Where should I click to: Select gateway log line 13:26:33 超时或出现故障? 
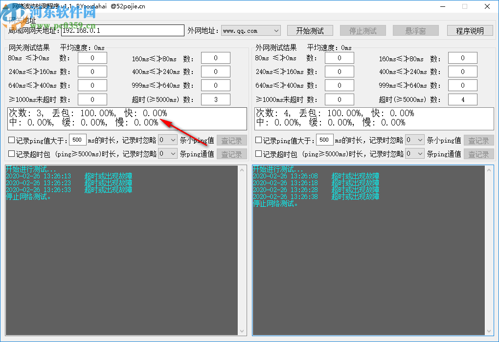pos(69,190)
